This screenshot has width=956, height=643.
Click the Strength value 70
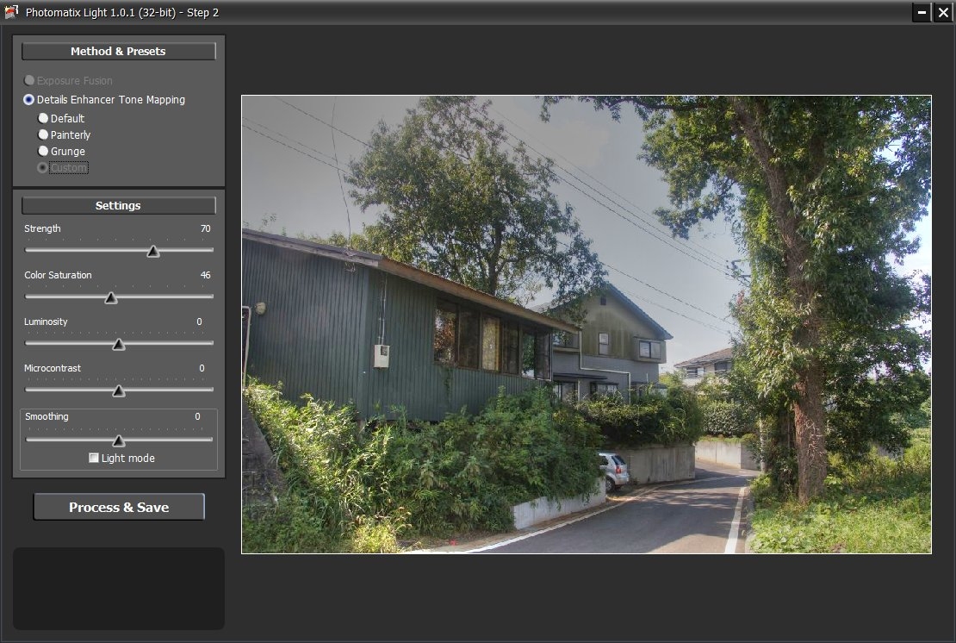tap(206, 228)
